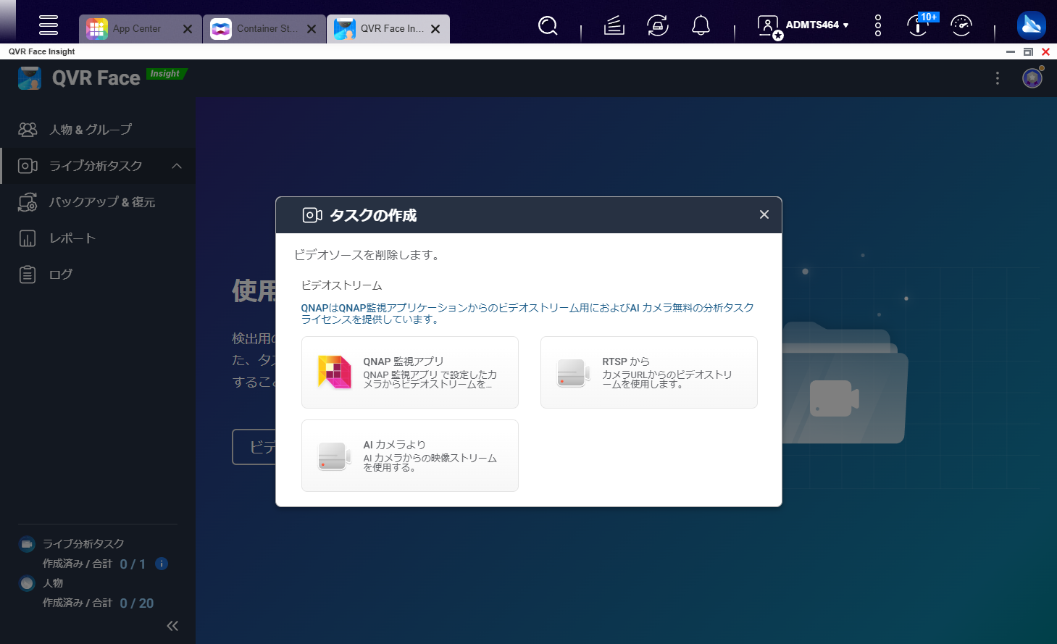This screenshot has width=1057, height=644.
Task: Switch to the Container Station tab
Action: coord(264,29)
